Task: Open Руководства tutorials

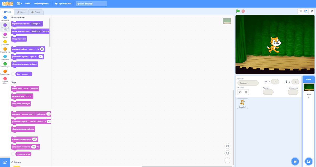Action: tap(63, 4)
